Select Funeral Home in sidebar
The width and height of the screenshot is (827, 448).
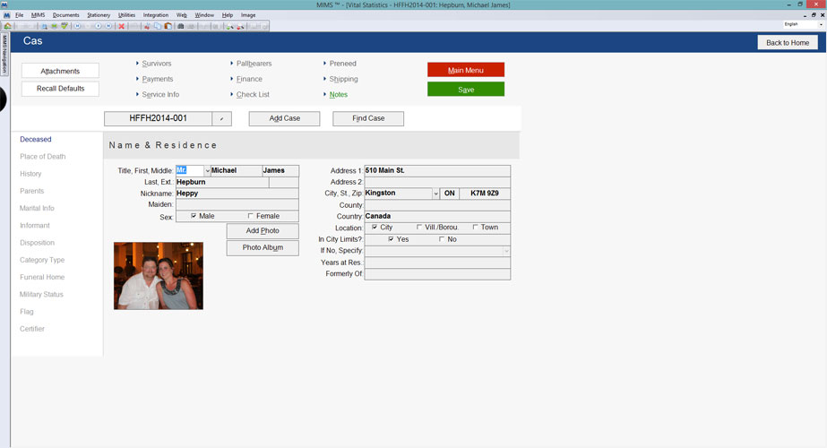click(42, 277)
